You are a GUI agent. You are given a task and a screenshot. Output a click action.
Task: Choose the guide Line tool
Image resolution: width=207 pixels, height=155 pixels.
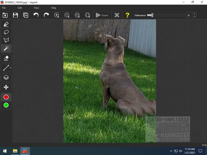[5, 68]
